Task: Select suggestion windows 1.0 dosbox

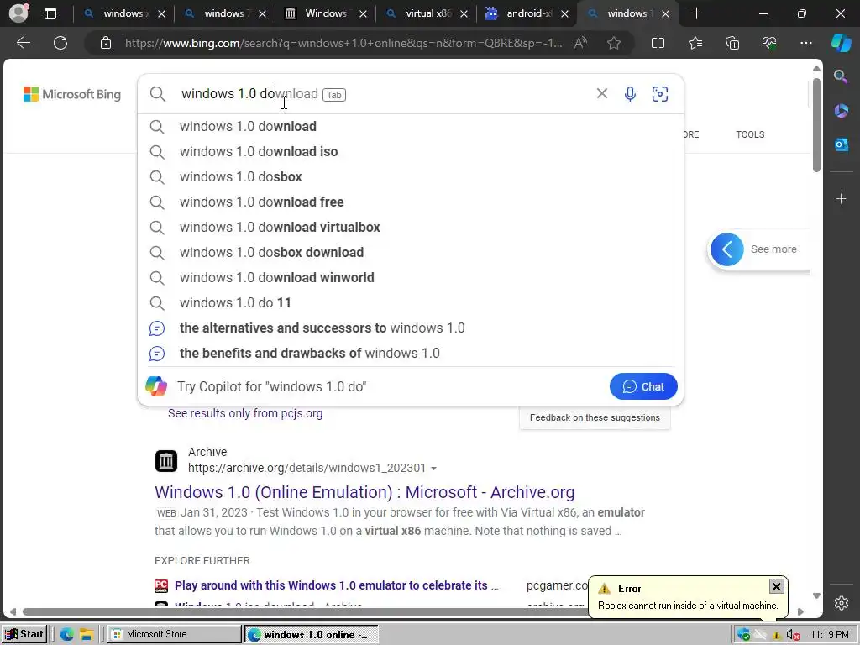Action: point(410,176)
